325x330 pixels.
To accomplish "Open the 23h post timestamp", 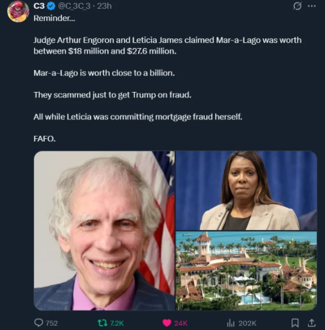I will [104, 6].
